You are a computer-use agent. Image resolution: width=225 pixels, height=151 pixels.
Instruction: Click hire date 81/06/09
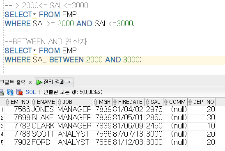pos(128,126)
